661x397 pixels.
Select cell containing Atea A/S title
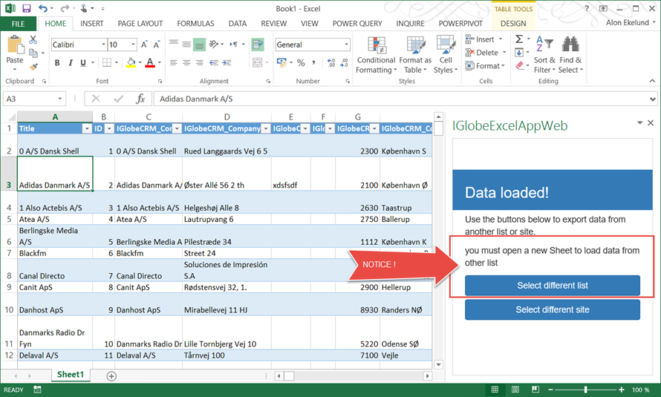click(55, 219)
